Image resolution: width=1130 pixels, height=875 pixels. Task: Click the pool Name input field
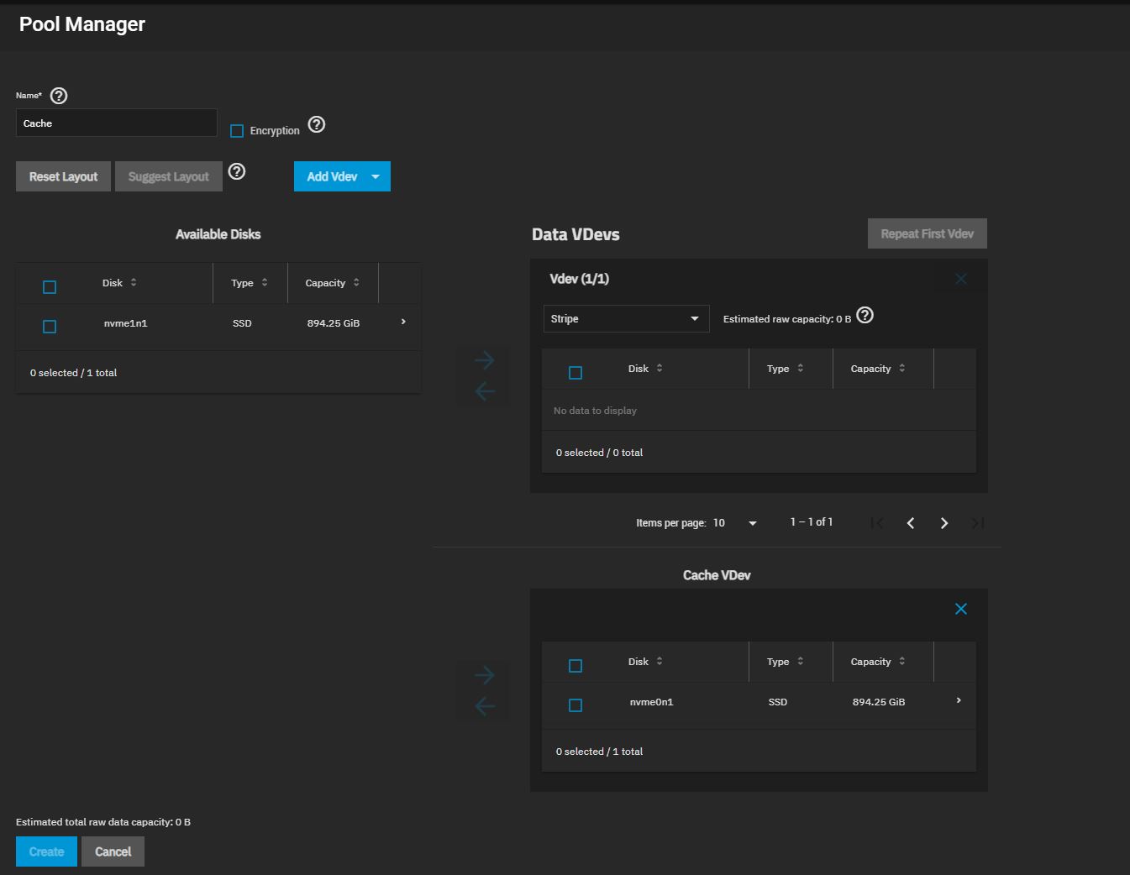116,123
